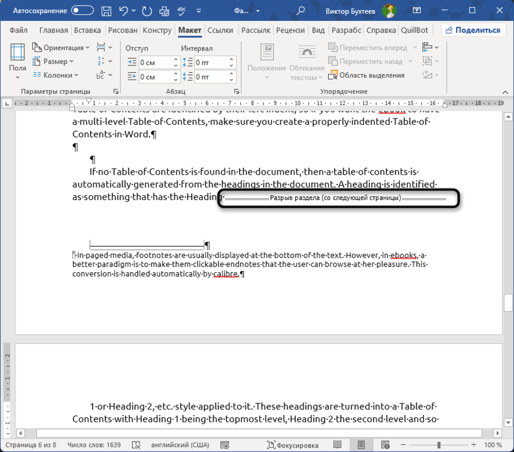Open the Вставка ribbon tab
Screen dimensions: 514x452
coord(87,30)
